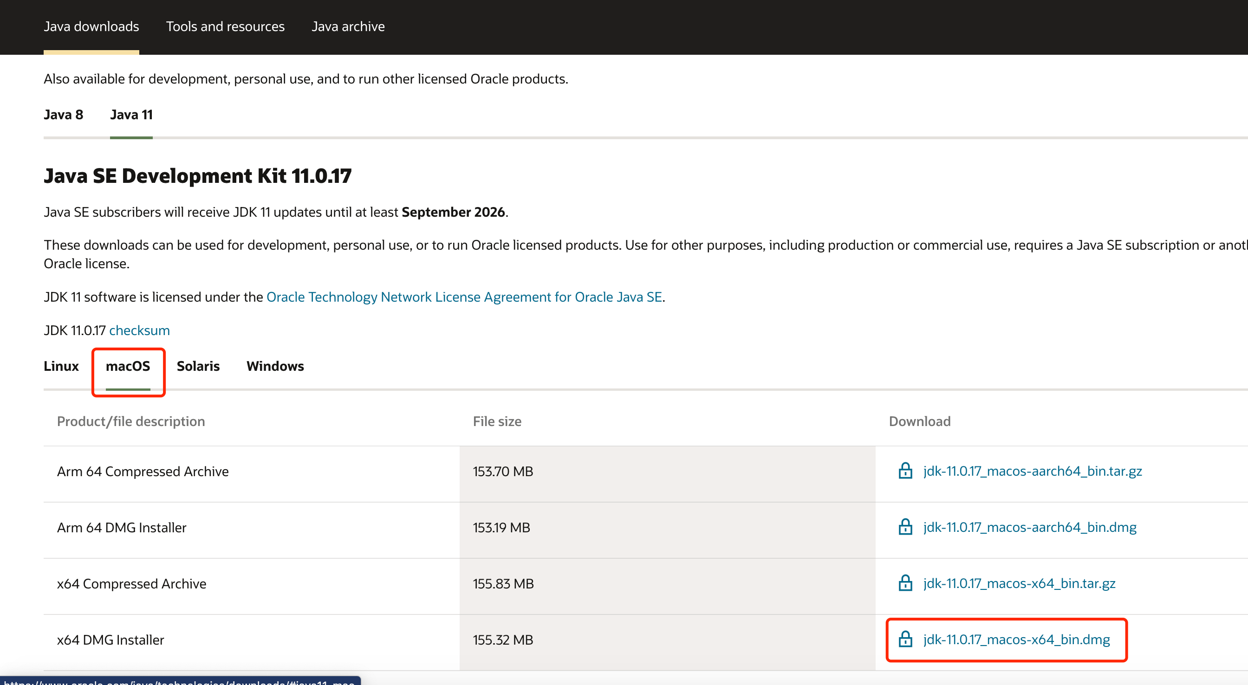Switch to the Linux downloads tab

point(61,366)
